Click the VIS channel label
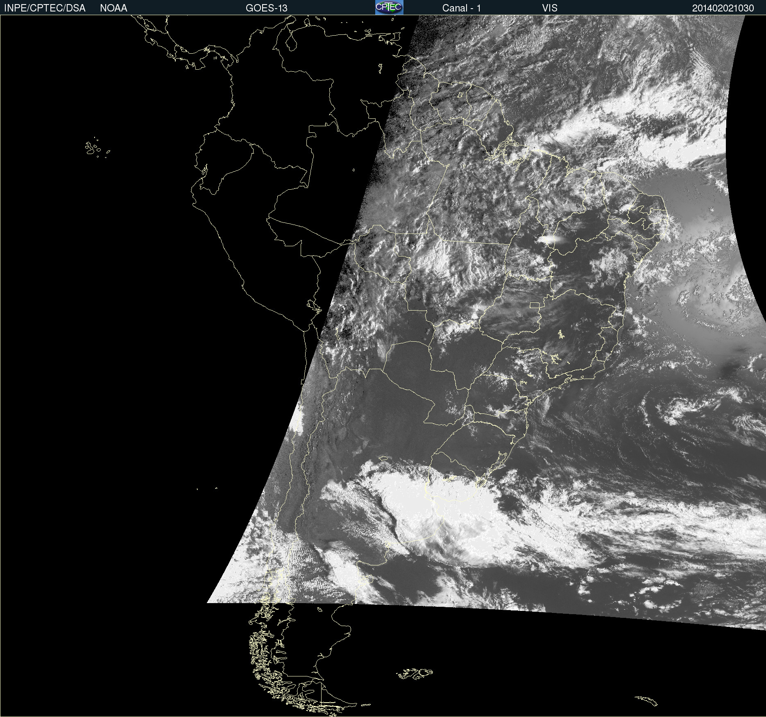Screen dimensions: 766x717 pos(550,8)
